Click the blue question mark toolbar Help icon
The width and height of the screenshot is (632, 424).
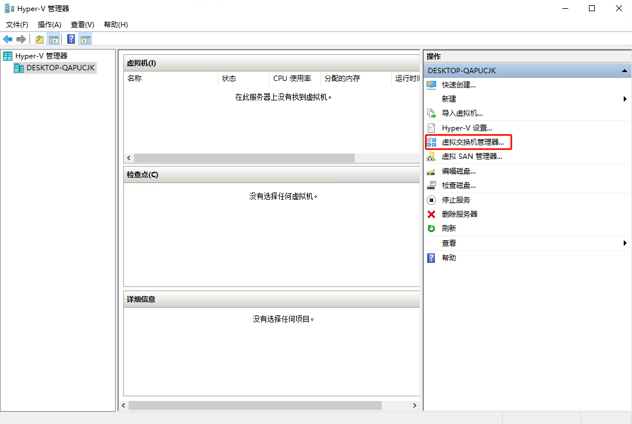coord(71,39)
